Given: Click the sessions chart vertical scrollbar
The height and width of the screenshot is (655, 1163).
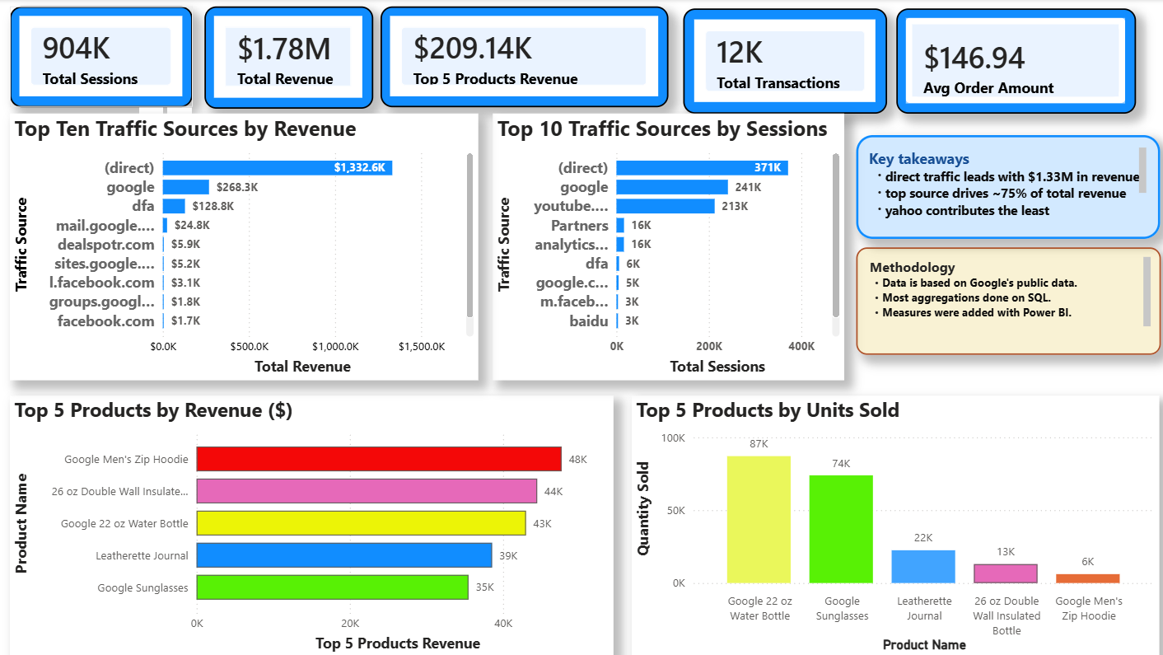Looking at the screenshot, I should (835, 235).
